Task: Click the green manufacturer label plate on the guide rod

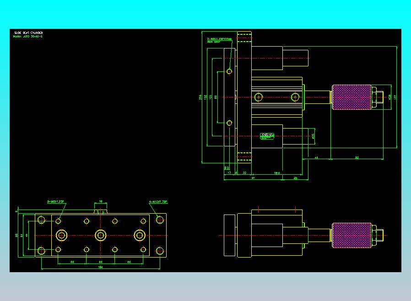Action: pos(267,136)
